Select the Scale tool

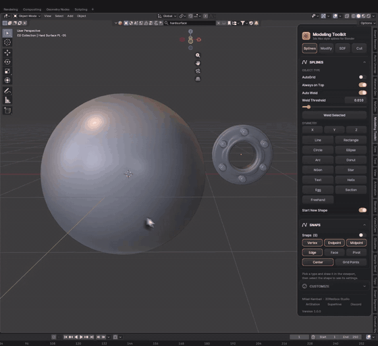coord(7,71)
